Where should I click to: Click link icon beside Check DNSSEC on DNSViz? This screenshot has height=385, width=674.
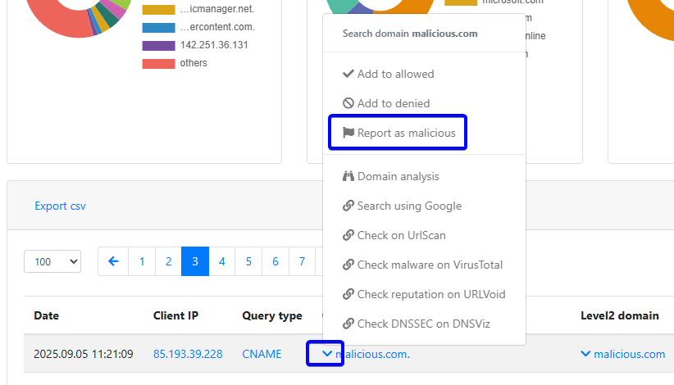click(348, 324)
